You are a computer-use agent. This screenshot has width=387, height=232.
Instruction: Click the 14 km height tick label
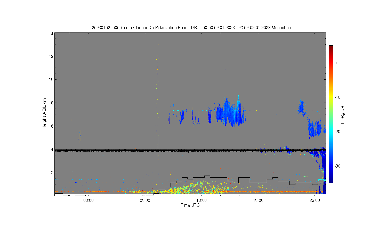coord(51,34)
